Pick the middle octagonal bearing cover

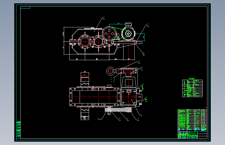point(98,42)
